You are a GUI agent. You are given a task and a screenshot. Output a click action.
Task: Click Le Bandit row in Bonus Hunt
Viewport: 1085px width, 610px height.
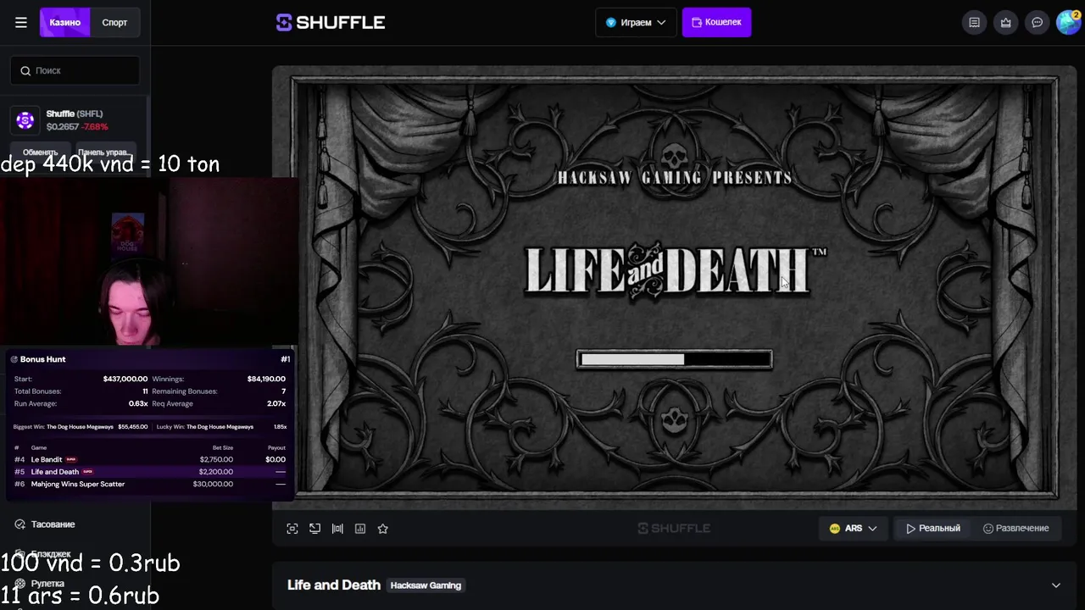click(x=150, y=459)
